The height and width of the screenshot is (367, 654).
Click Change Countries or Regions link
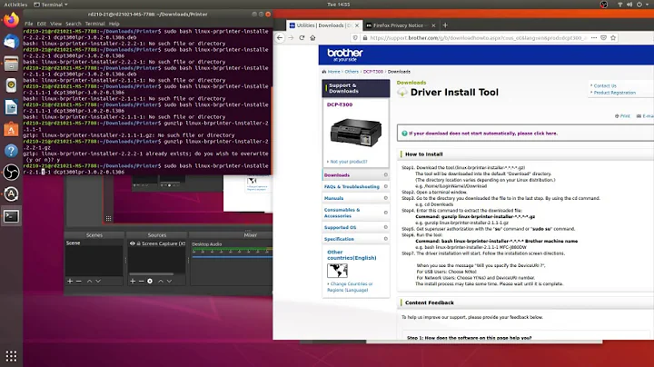coord(350,286)
